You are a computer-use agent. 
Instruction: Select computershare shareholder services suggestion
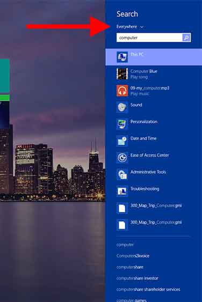[x=148, y=290]
